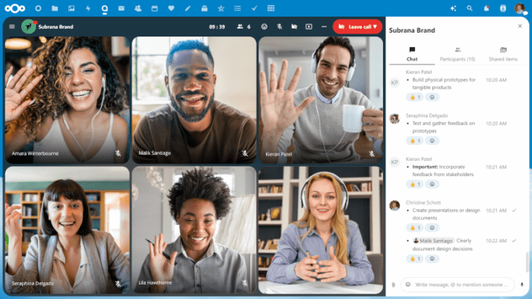Toggle thumbs-up on 'Create presentations' message
Viewport: 532px width, 299px height.
415,228
